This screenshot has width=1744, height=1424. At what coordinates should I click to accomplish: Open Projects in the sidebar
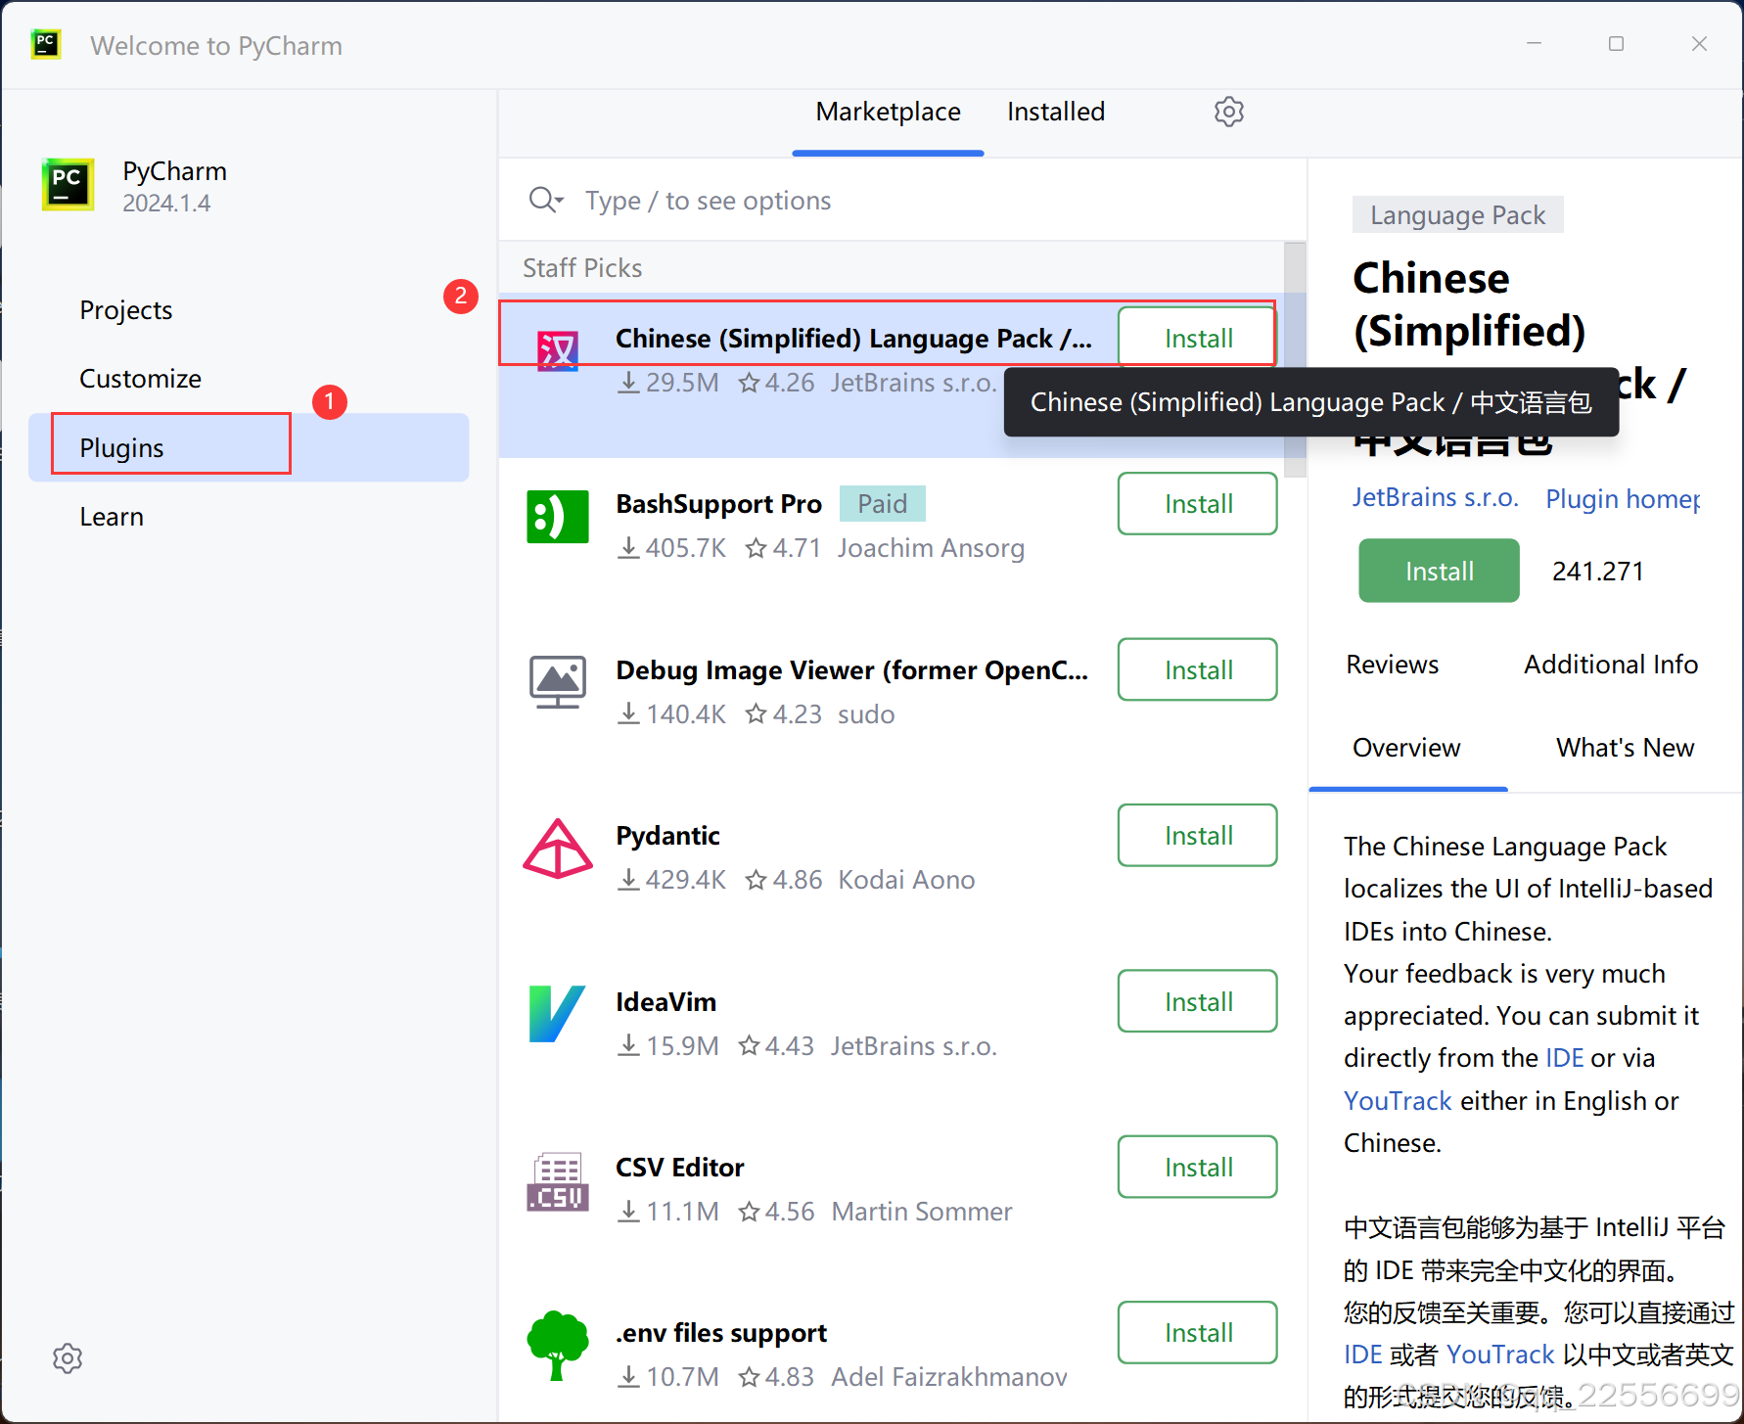click(x=125, y=310)
